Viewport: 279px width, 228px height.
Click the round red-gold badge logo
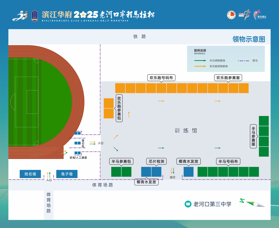click(231, 15)
